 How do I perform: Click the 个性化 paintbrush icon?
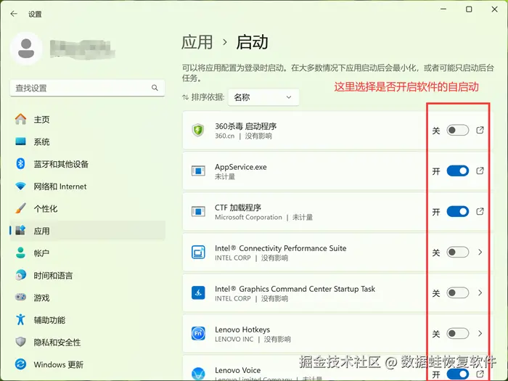(x=21, y=208)
